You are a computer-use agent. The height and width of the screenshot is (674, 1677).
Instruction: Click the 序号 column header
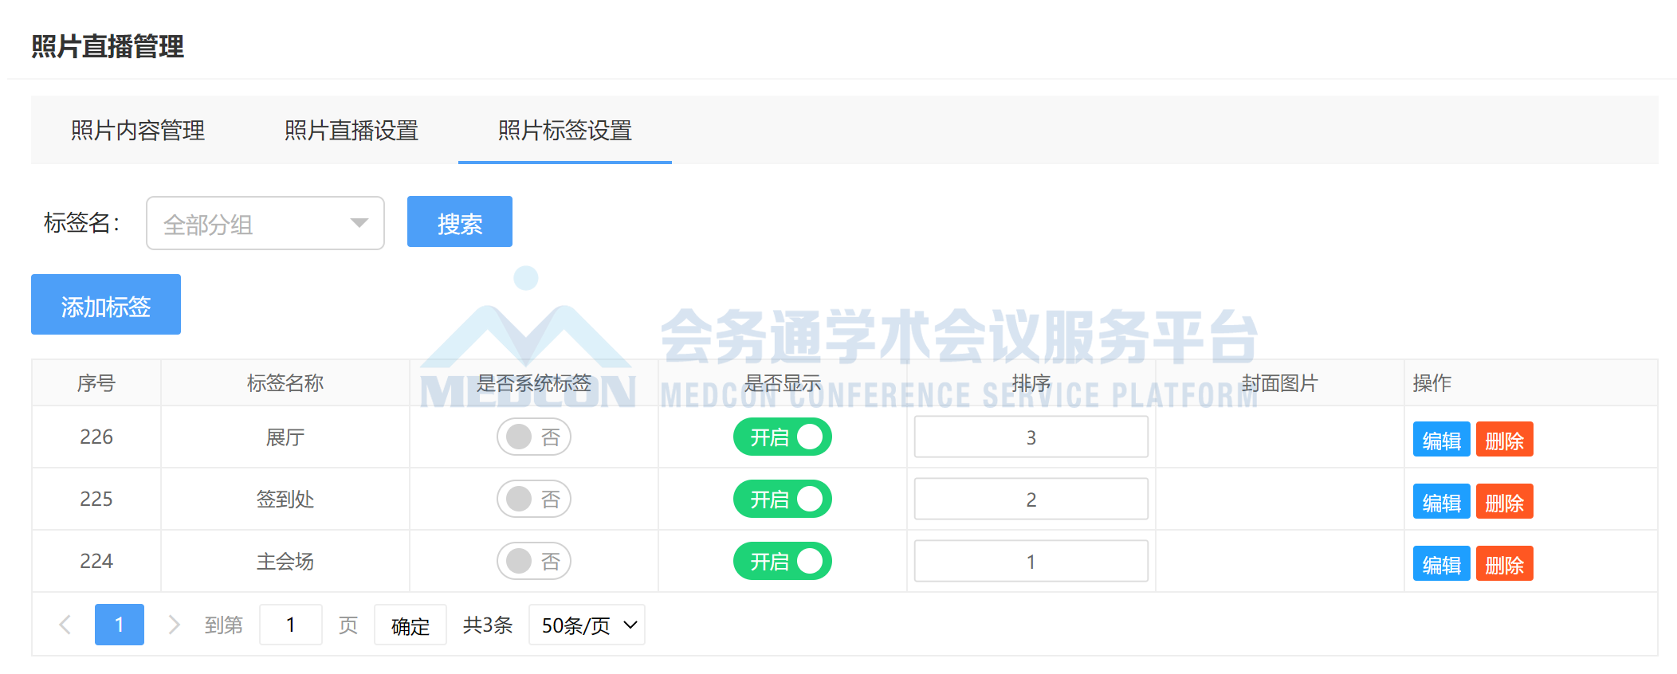[x=96, y=383]
